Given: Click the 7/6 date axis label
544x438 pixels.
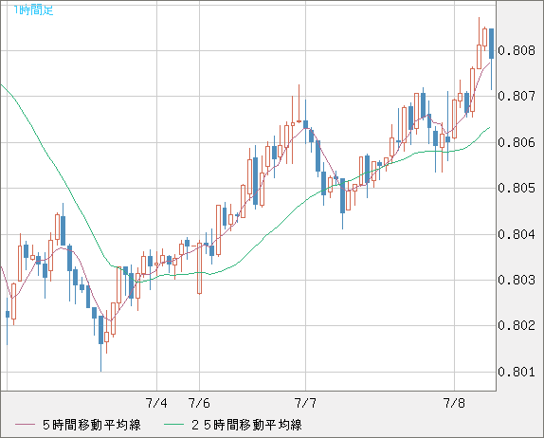Looking at the screenshot, I should click(x=199, y=403).
